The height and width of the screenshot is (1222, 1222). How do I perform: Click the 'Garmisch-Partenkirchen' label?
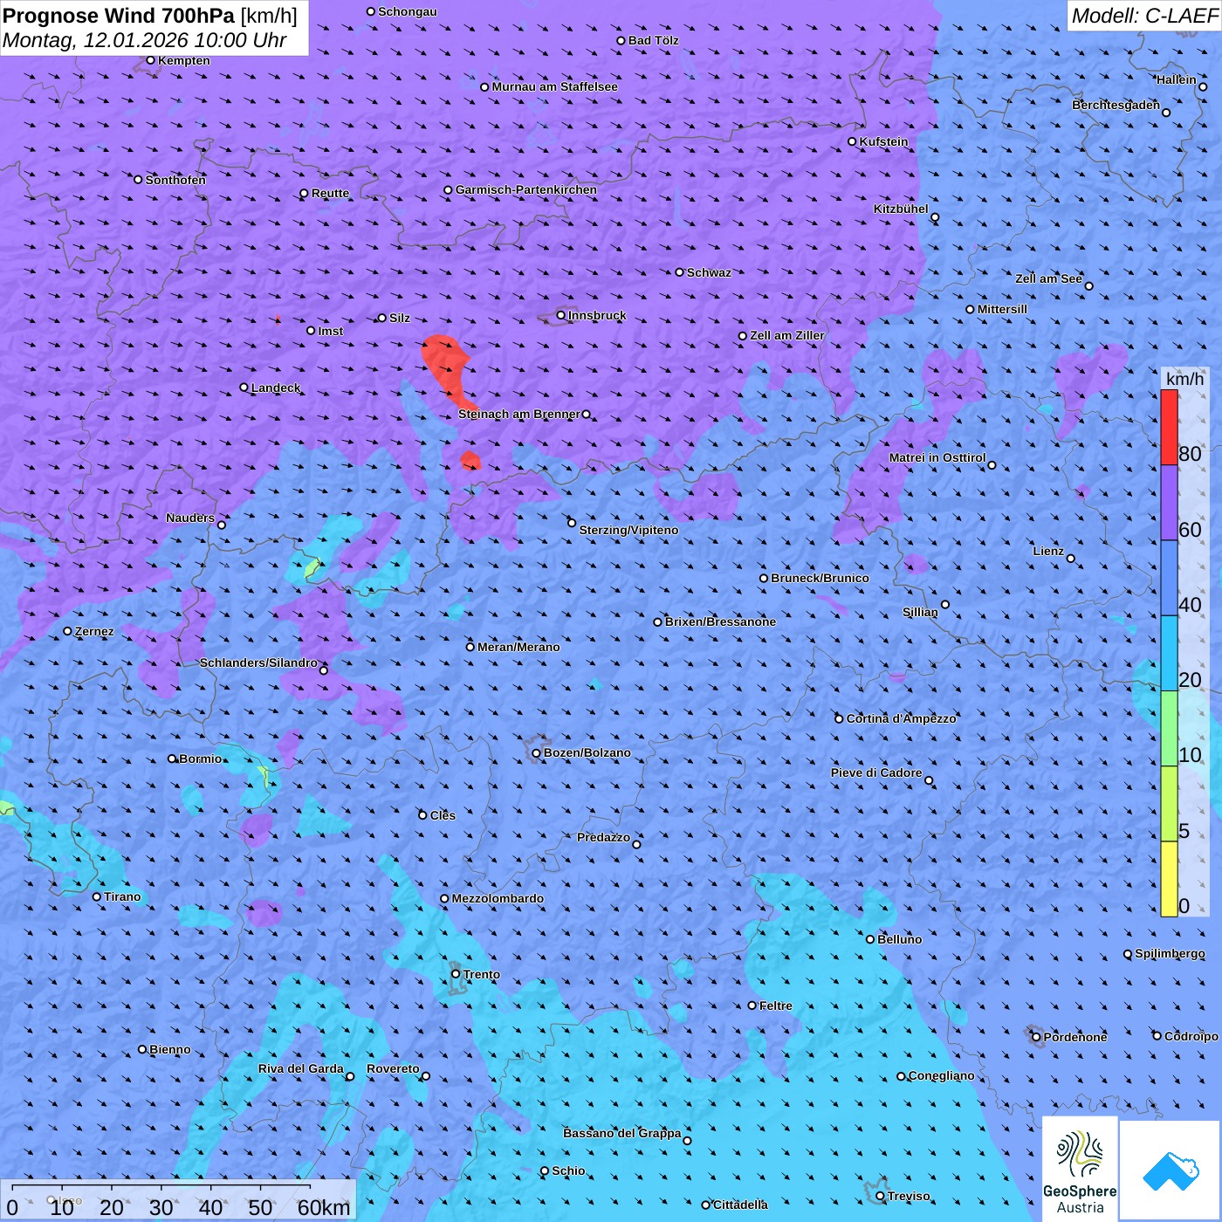pos(526,189)
